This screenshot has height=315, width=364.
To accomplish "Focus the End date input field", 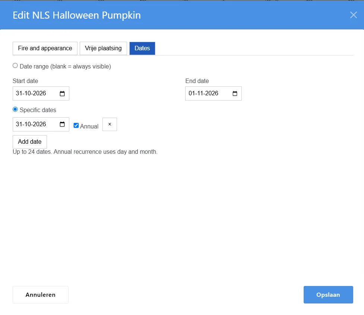I will point(213,93).
